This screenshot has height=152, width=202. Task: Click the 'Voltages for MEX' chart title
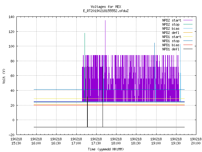tap(106, 7)
